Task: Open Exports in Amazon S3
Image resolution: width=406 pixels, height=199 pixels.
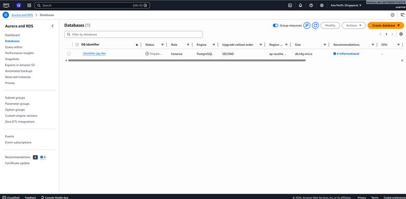Action: (x=20, y=65)
